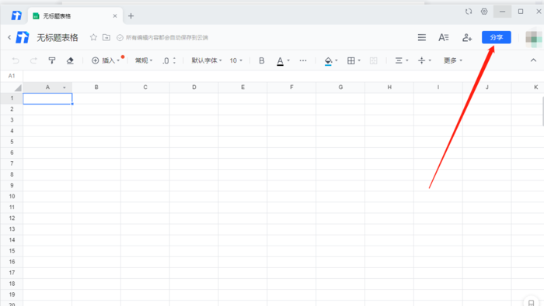Click the refresh icon in title bar

pos(469,12)
